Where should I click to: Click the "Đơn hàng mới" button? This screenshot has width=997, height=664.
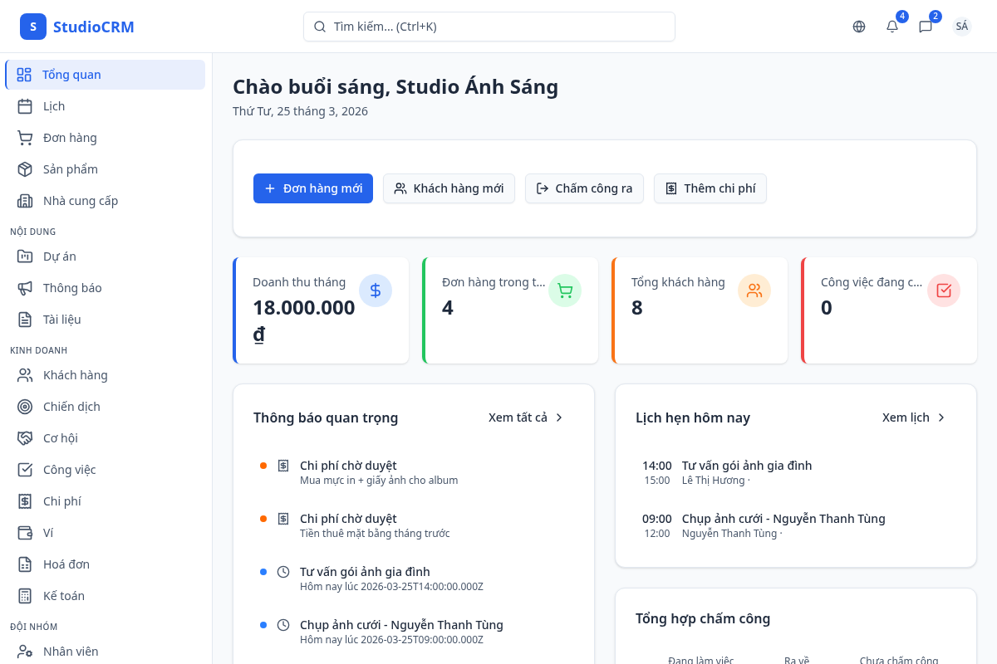313,188
